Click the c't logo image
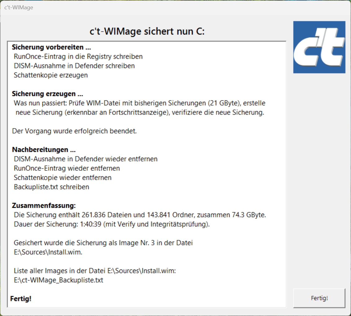This screenshot has height=316, width=351. pos(319,47)
